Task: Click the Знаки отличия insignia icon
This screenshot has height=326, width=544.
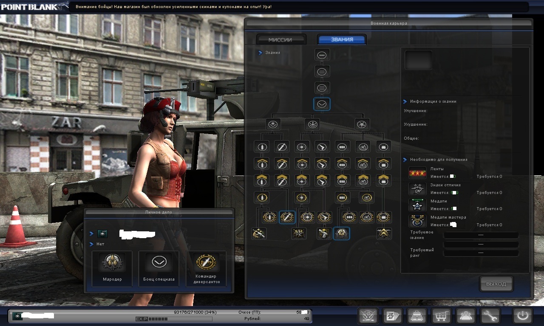Action: (417, 189)
